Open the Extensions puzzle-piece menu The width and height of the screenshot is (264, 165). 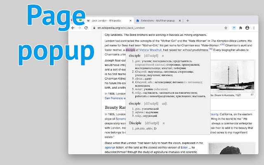click(x=240, y=28)
